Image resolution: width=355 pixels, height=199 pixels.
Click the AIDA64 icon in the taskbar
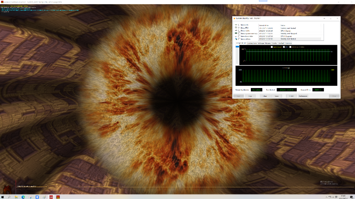point(51,197)
